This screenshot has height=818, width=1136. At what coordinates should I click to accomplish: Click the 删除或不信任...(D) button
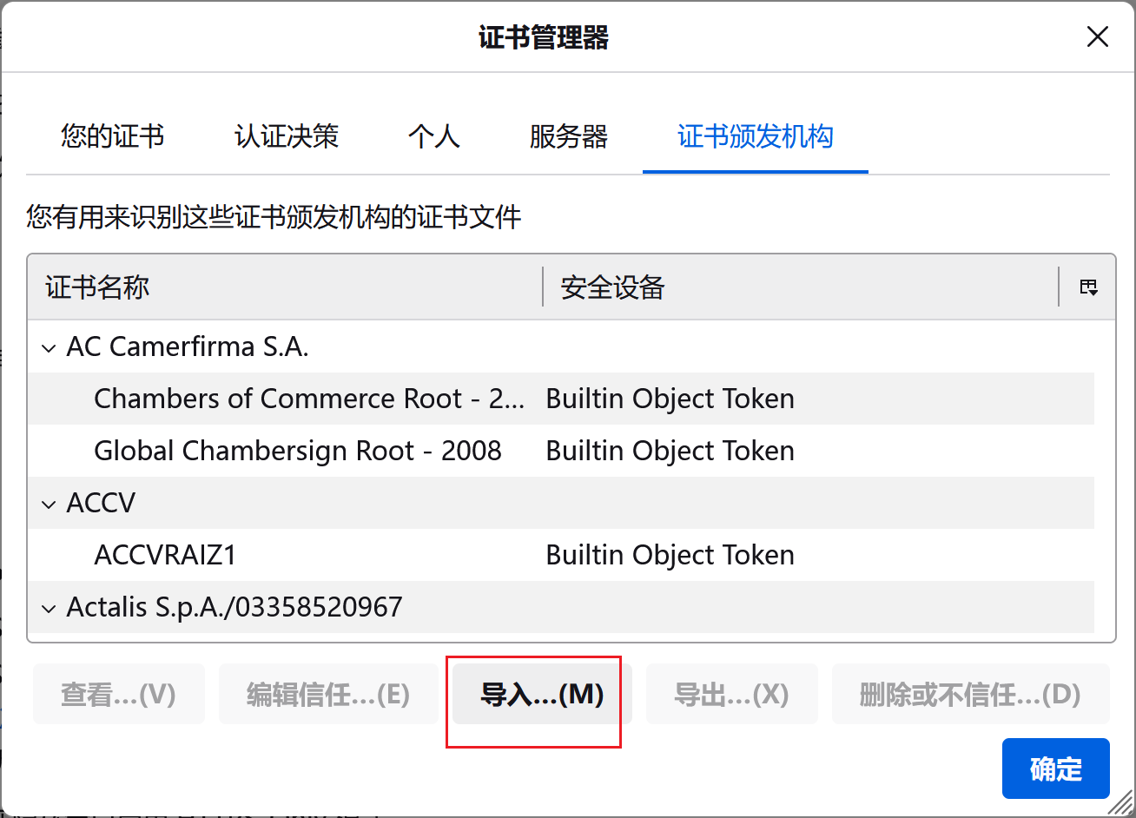click(x=969, y=695)
